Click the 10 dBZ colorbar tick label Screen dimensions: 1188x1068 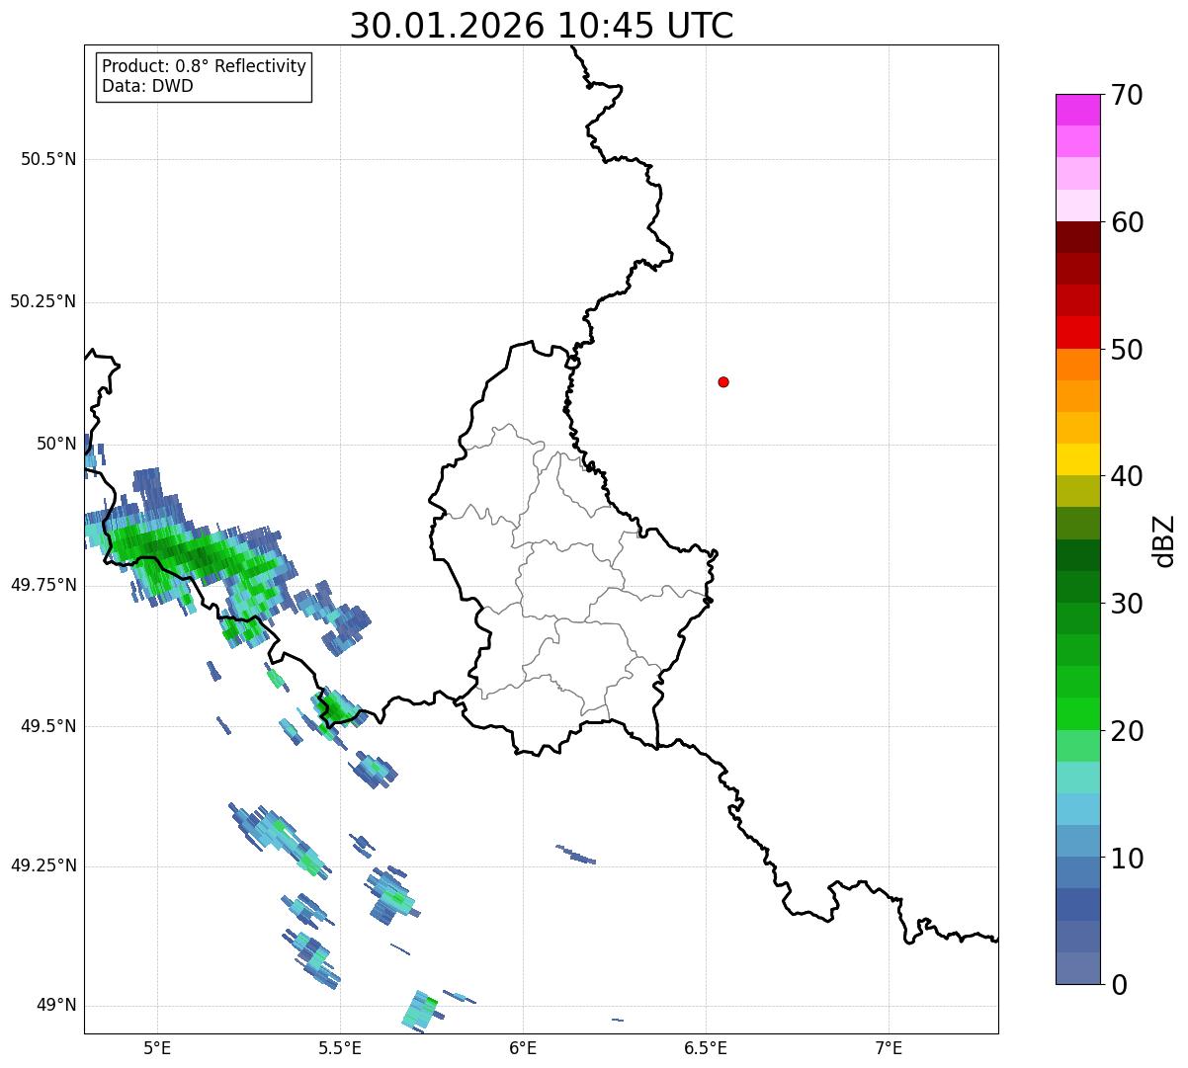click(1127, 858)
